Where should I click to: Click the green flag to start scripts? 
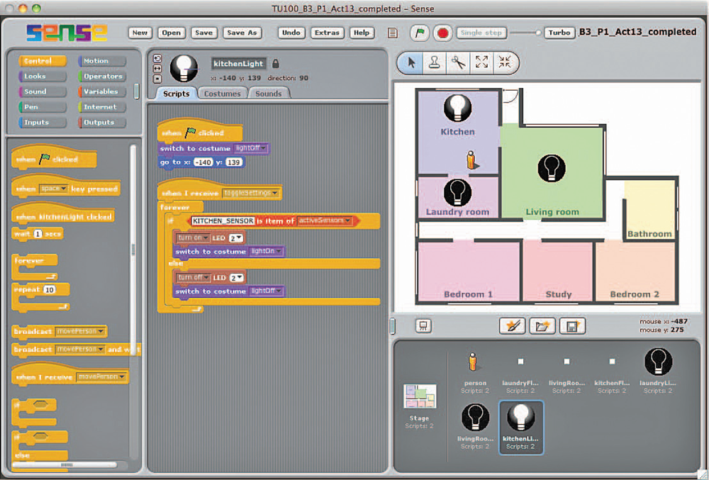coord(419,33)
